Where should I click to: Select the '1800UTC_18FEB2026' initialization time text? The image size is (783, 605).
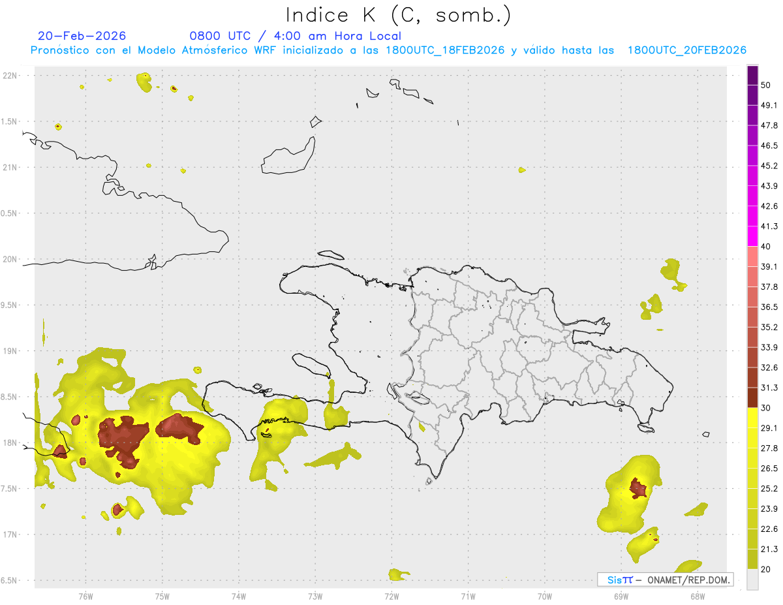click(x=445, y=50)
